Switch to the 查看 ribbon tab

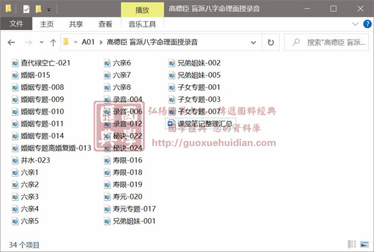click(x=105, y=24)
